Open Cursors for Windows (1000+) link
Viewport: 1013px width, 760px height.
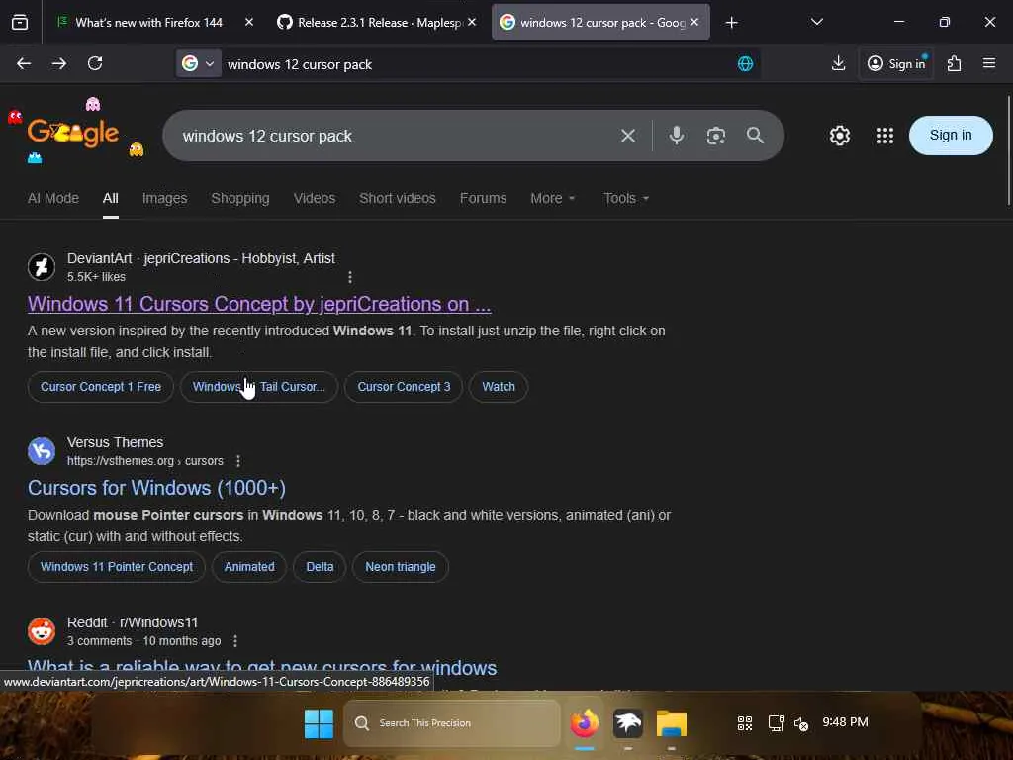pos(156,488)
